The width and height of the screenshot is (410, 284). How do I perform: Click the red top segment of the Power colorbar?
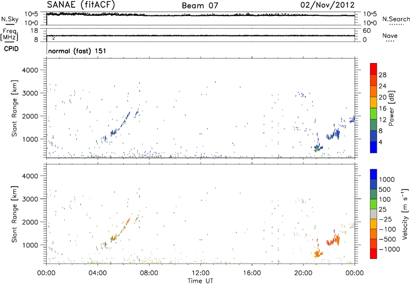tap(374, 69)
